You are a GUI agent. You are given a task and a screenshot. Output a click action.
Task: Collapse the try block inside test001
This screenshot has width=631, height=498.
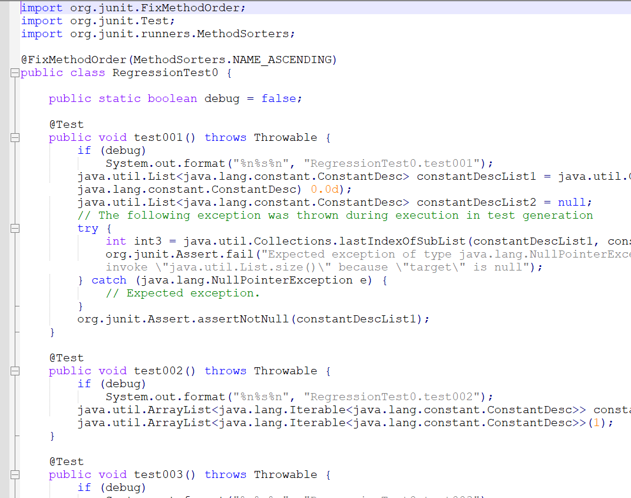pyautogui.click(x=15, y=228)
